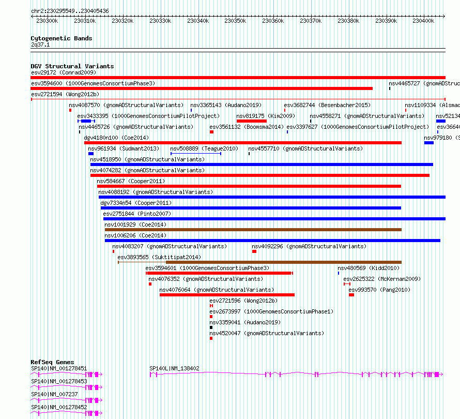Click nsv1006206 (Coe2014) label
This screenshot has height=419, width=460.
pyautogui.click(x=135, y=235)
